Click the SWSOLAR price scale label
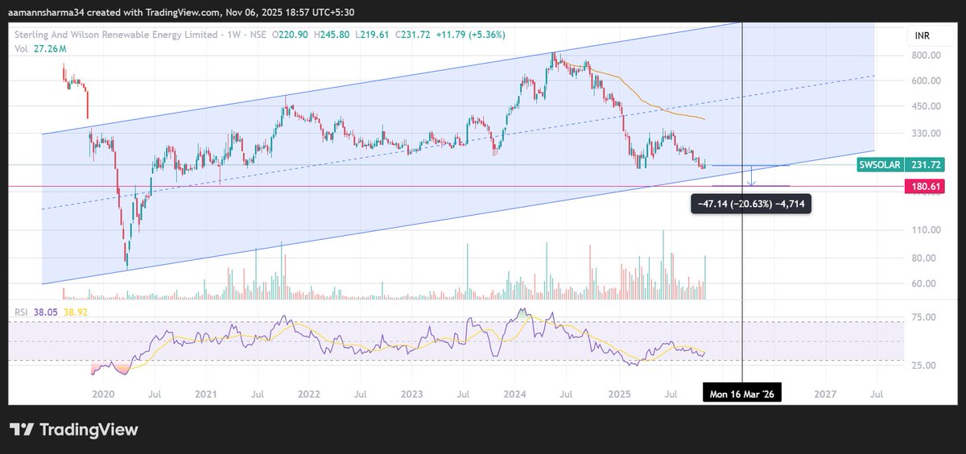 click(x=880, y=164)
